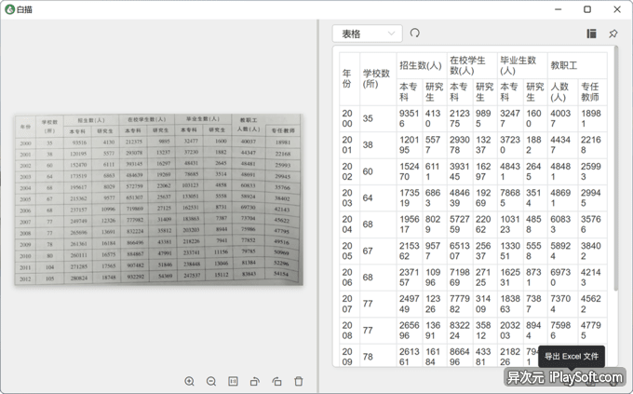Select the 人数(人) header cell
This screenshot has width=633, height=394.
563,92
